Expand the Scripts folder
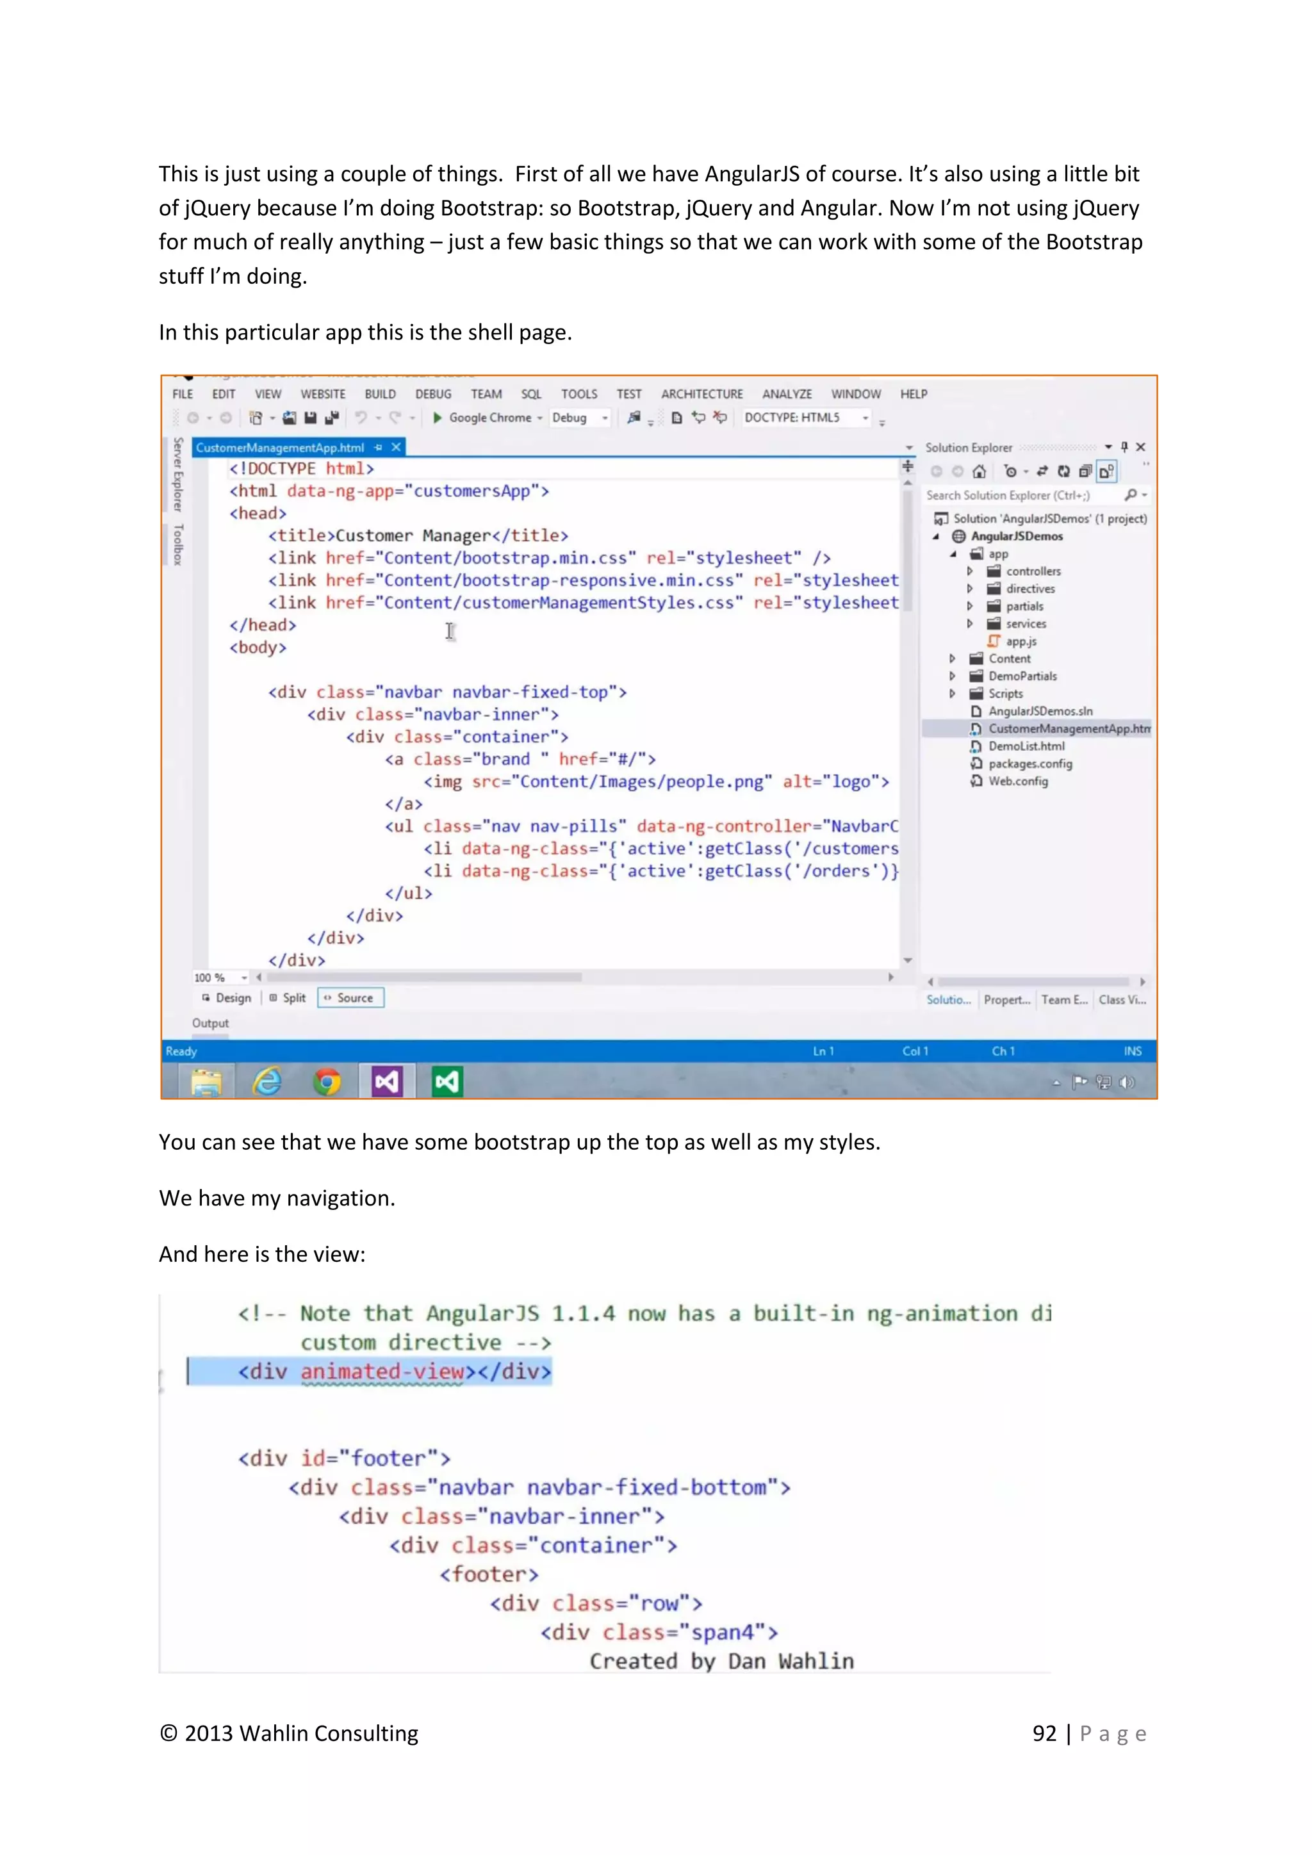The width and height of the screenshot is (1312, 1855). coord(953,693)
